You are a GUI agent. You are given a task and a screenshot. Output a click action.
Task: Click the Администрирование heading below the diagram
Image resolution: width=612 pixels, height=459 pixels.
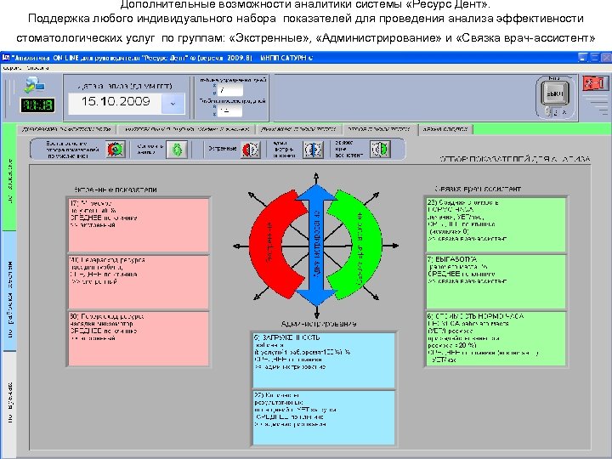click(x=319, y=324)
